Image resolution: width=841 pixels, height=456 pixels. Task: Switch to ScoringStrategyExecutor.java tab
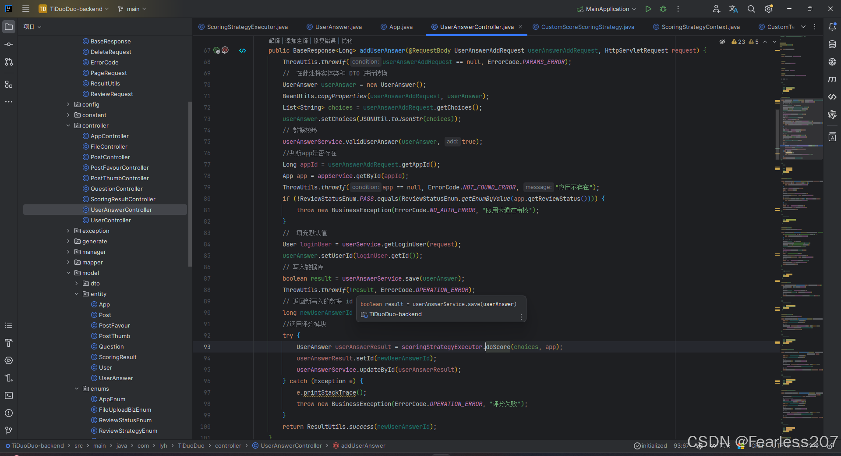[x=244, y=27]
